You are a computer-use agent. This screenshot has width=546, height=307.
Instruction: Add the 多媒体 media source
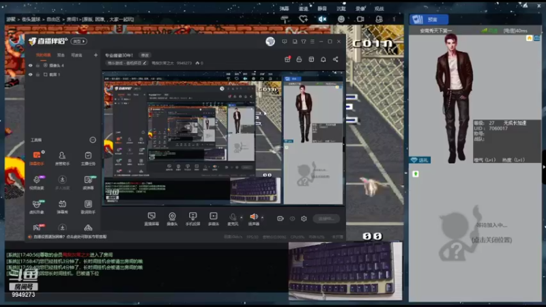213,219
